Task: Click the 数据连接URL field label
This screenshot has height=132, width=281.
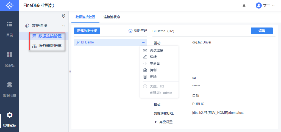Action: point(164,114)
